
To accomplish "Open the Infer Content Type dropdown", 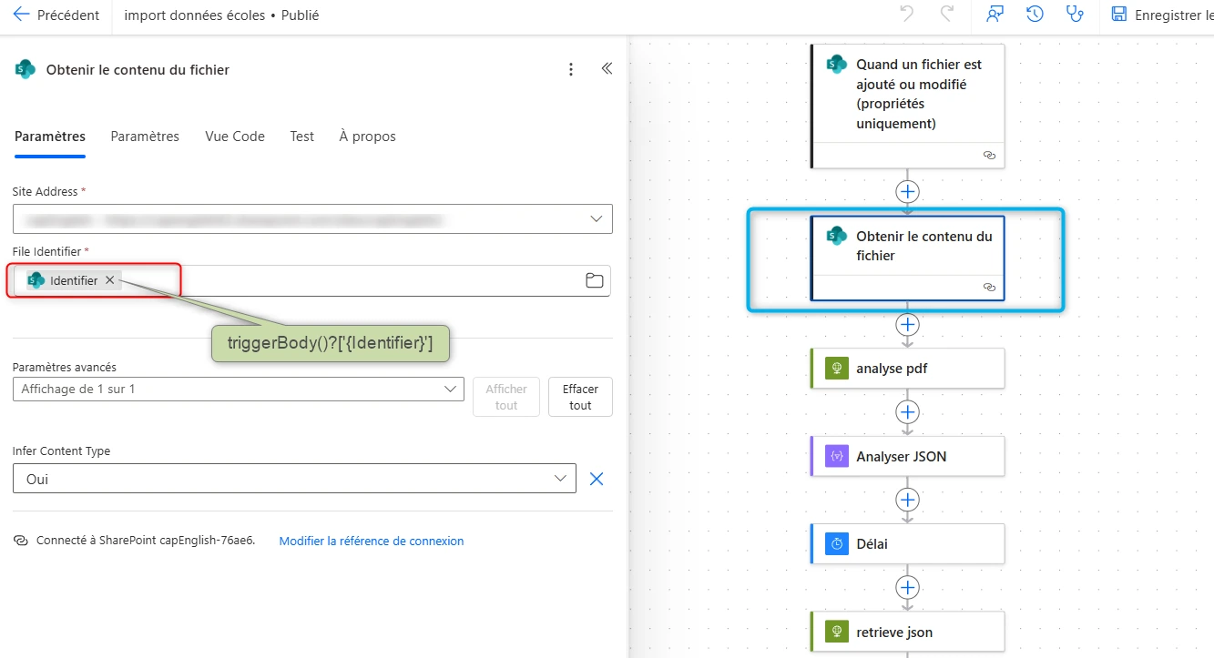I will point(294,479).
